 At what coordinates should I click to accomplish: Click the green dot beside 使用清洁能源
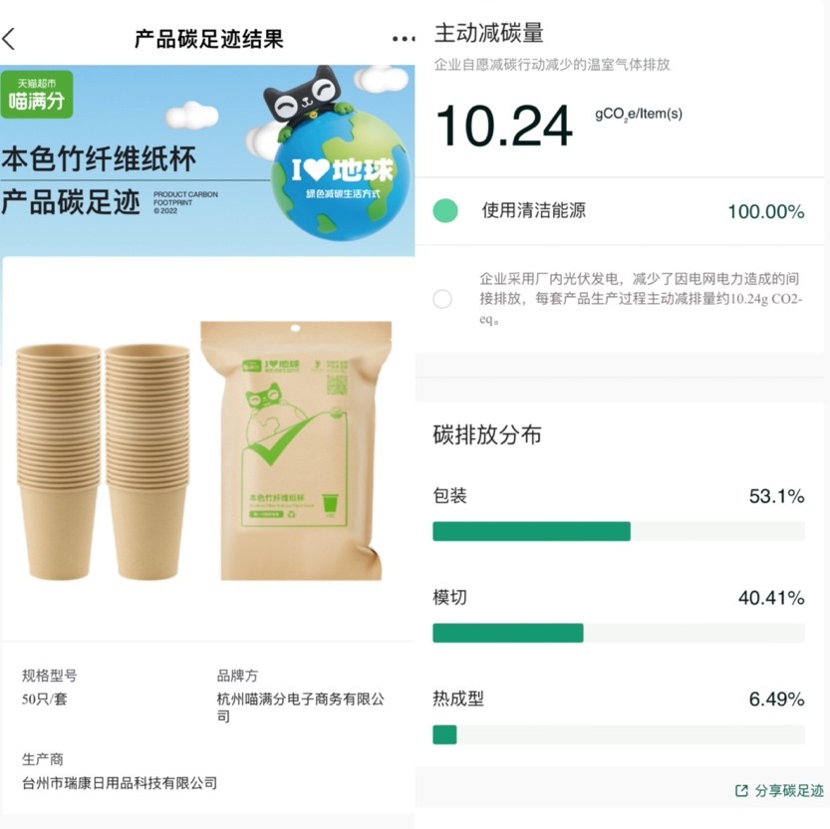(445, 210)
